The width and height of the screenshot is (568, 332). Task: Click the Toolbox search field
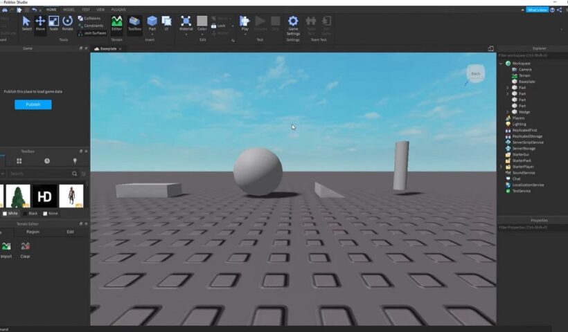tap(39, 174)
